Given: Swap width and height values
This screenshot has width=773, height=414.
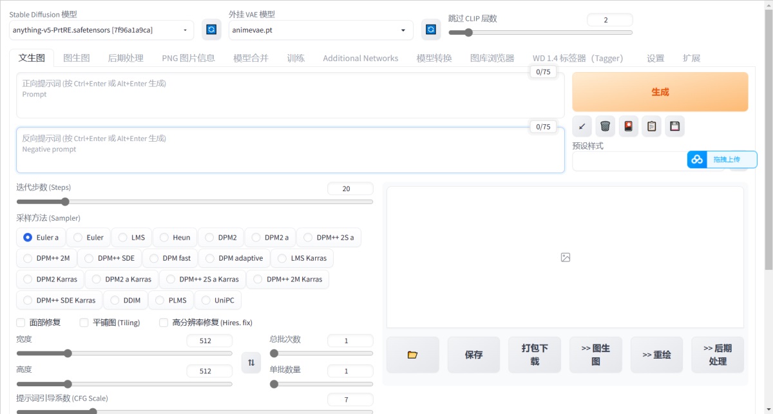Looking at the screenshot, I should click(x=251, y=362).
